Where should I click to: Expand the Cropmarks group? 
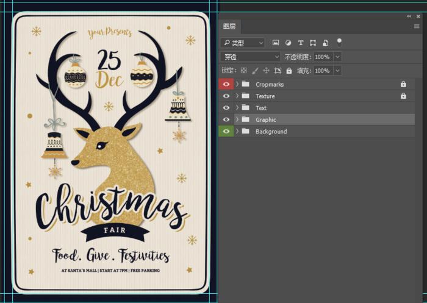click(x=237, y=84)
